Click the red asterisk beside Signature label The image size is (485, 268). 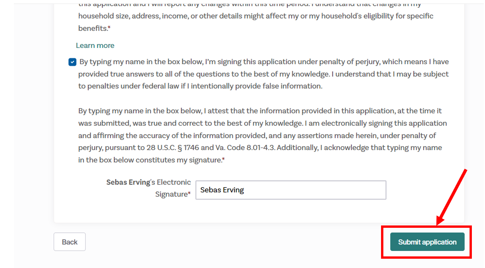[x=189, y=195]
